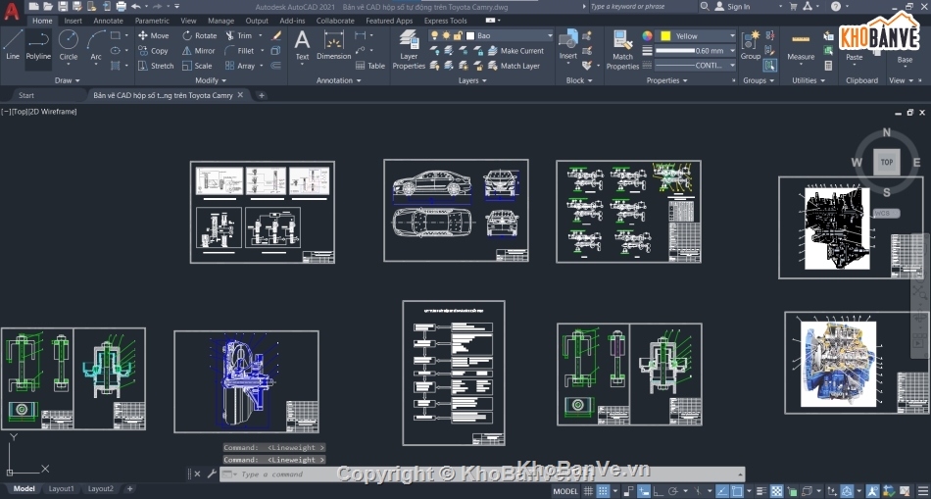Click the Undo arrow
The width and height of the screenshot is (931, 499).
[136, 7]
